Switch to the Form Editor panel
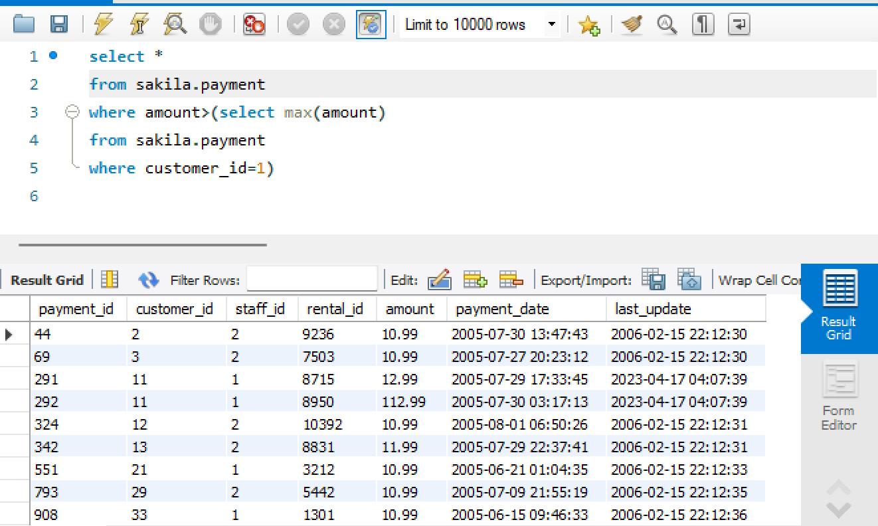Screen dimensions: 878x526 (x=838, y=396)
